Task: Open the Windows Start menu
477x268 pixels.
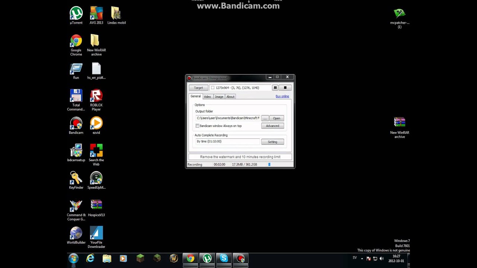Action: click(x=73, y=258)
